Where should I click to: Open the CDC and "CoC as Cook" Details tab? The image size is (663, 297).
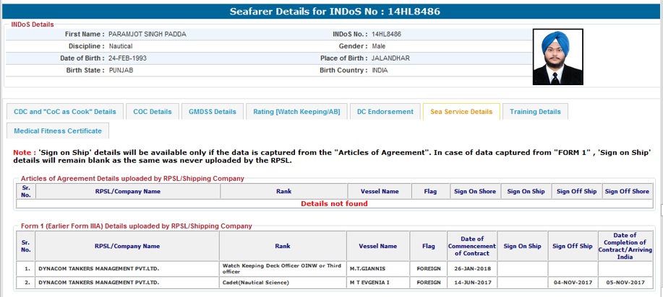tap(64, 112)
